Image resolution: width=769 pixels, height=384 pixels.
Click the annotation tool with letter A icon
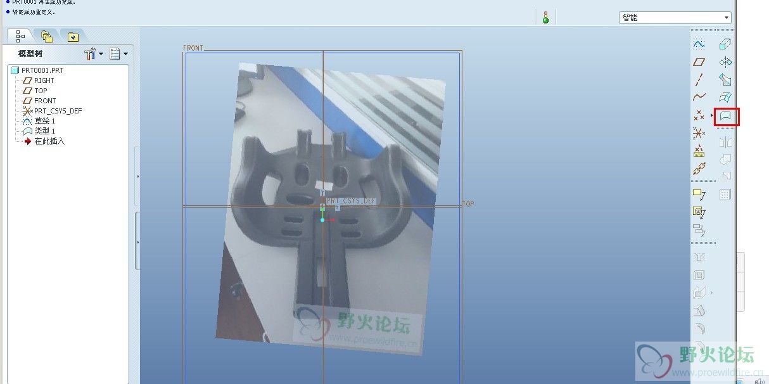tap(699, 212)
